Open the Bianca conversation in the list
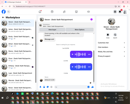The height and width of the screenshot is (104, 130). click(x=17, y=52)
